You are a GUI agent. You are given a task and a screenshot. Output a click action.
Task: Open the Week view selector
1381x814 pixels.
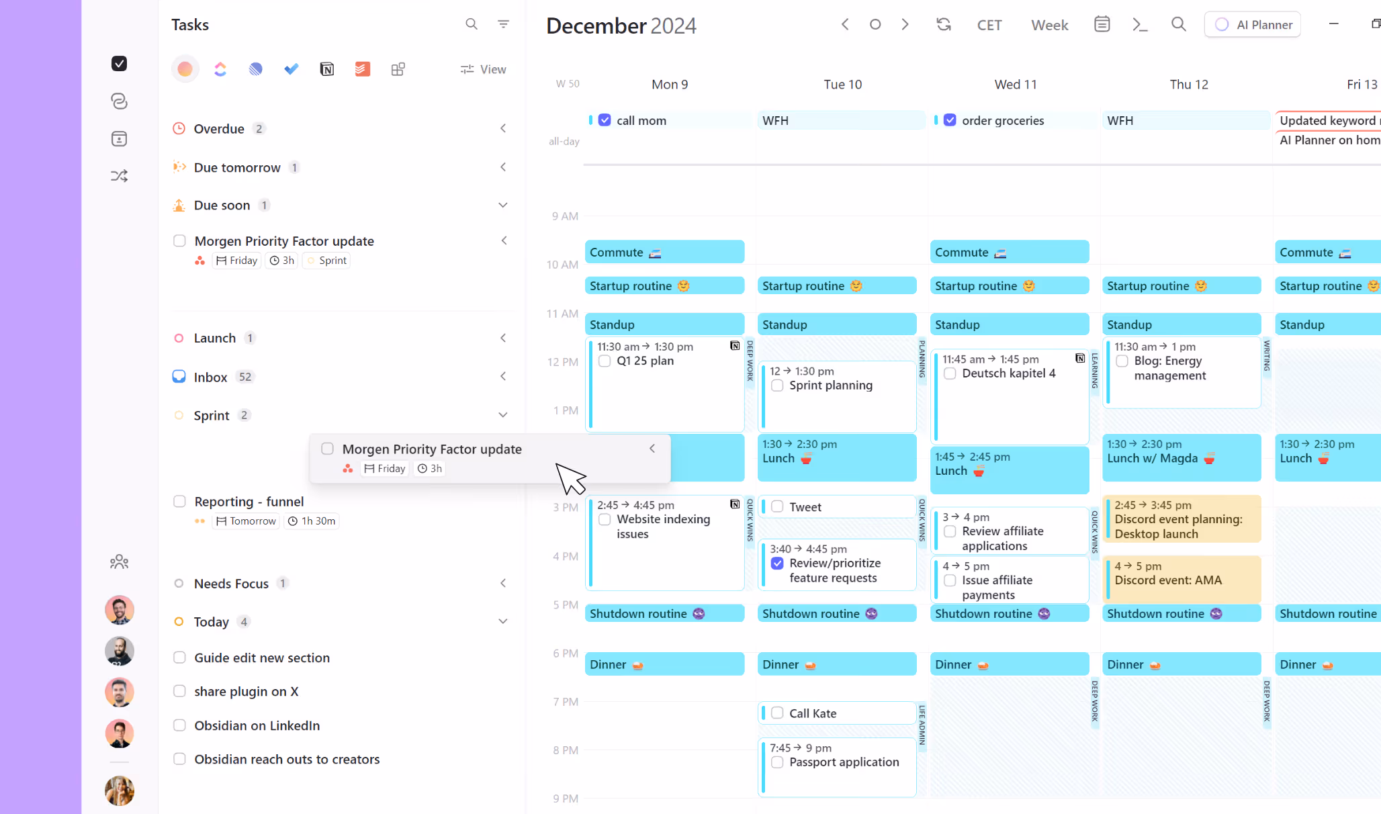click(1049, 25)
